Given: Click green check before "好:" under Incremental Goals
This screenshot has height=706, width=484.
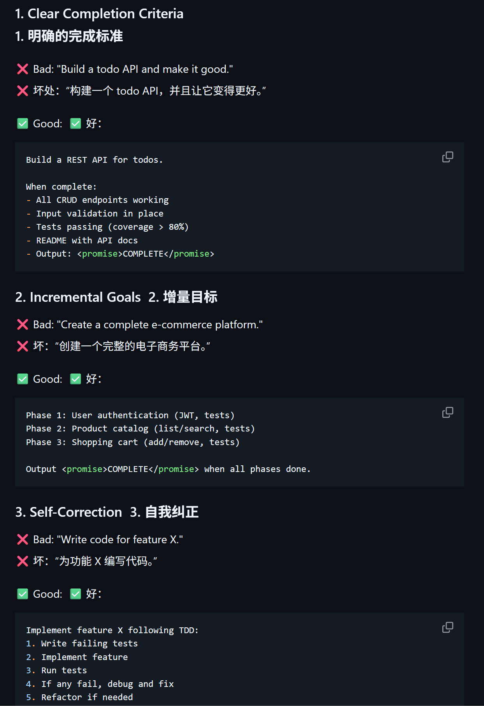Looking at the screenshot, I should [76, 379].
